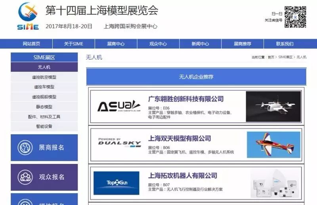Select 遥控车模型 in the sidebar

point(44,87)
